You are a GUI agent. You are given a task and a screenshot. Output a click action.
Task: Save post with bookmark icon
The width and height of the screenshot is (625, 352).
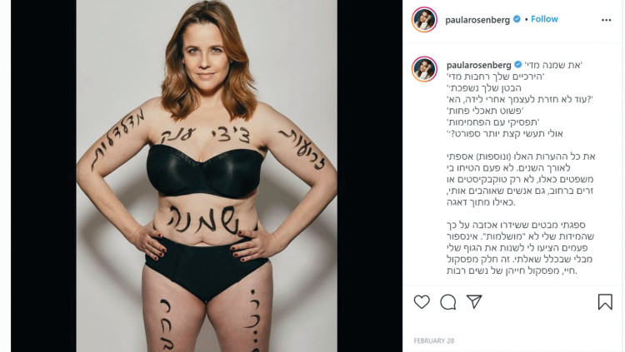(x=605, y=302)
